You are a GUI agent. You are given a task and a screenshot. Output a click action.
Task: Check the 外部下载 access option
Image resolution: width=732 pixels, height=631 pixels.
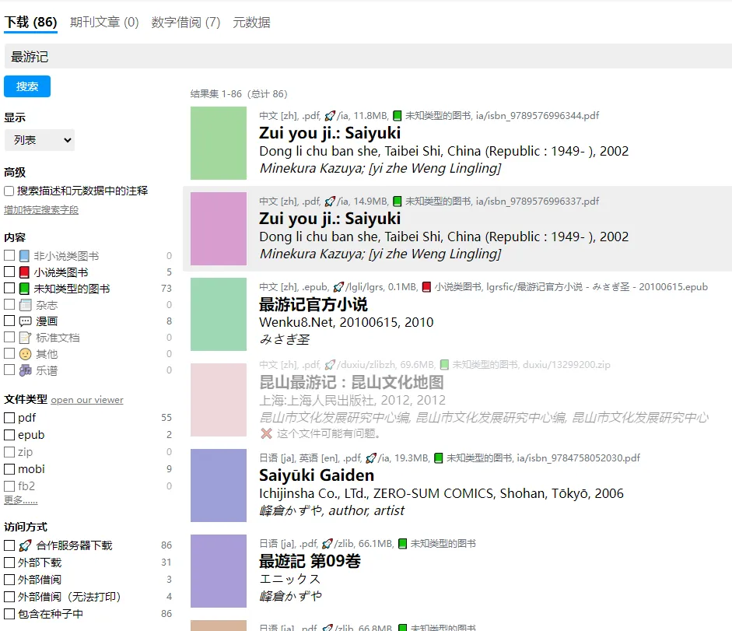pyautogui.click(x=9, y=563)
